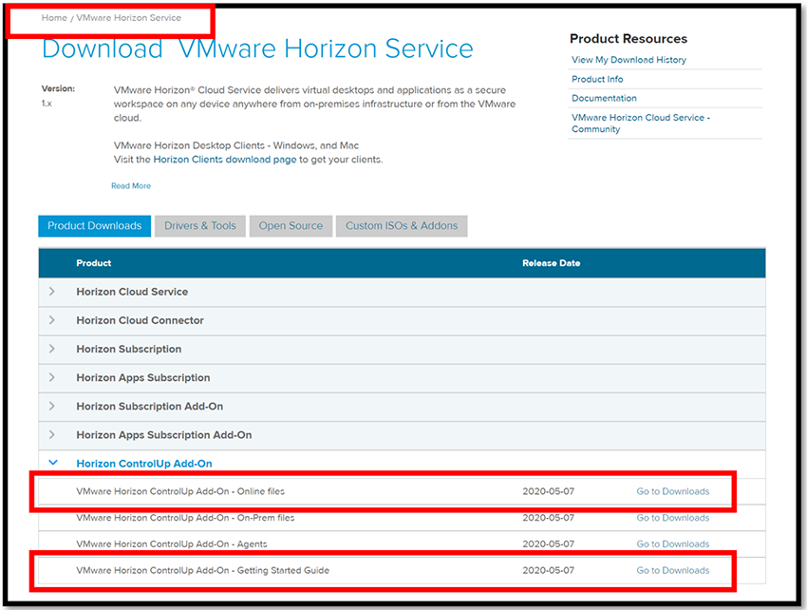Click the Product Resources heading

[629, 39]
